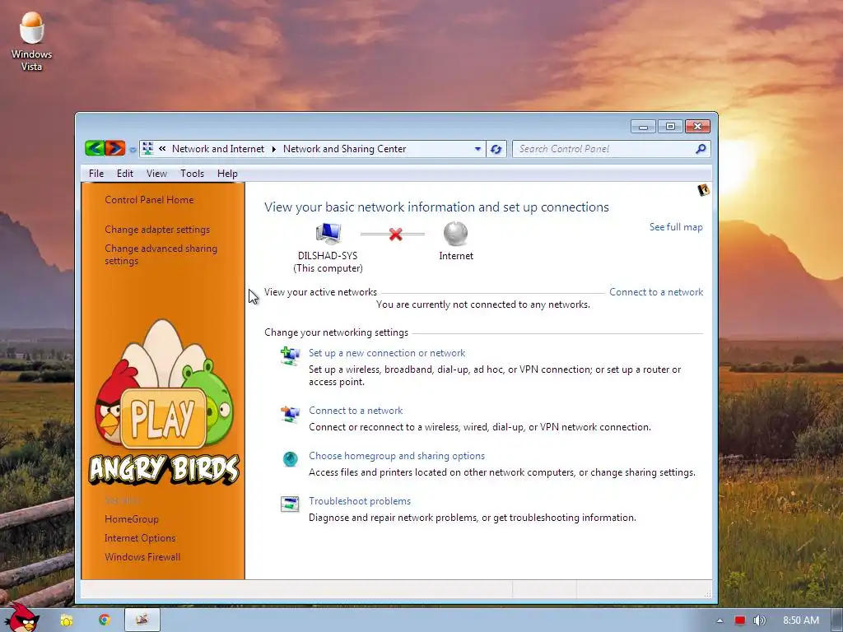Open the Help menu
The image size is (843, 632).
(x=227, y=174)
